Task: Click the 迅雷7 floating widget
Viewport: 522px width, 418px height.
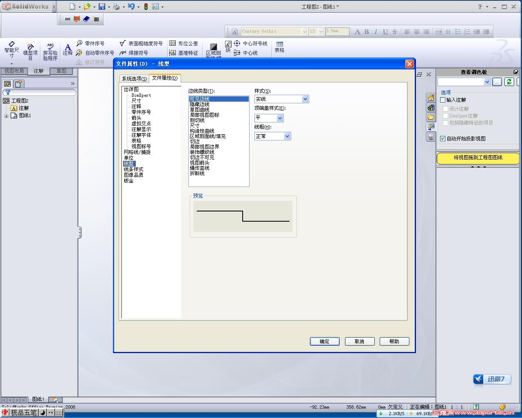Action: 492,379
